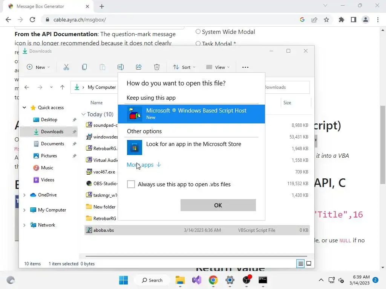Expand the My Computer tree node
Screen dimensions: 386x289
[25, 210]
